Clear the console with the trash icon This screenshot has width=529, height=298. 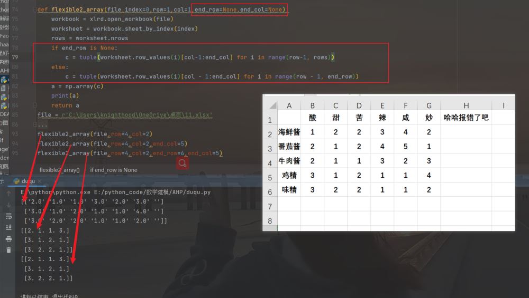click(8, 250)
